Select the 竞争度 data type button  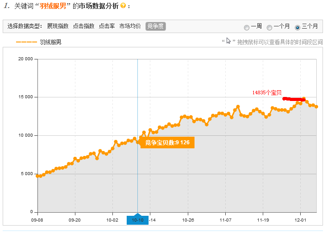point(156,26)
